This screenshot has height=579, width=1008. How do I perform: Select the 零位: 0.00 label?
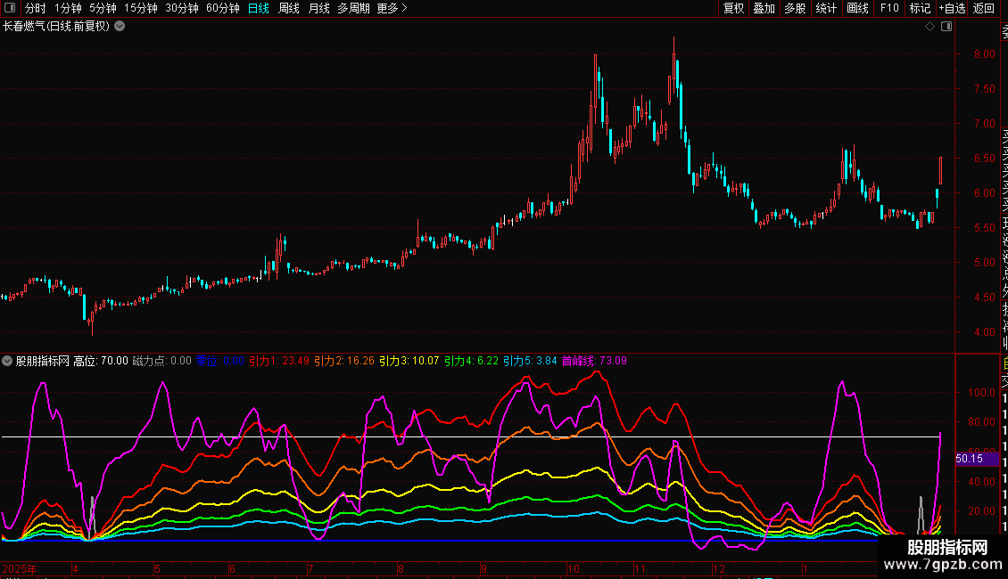[x=219, y=361]
